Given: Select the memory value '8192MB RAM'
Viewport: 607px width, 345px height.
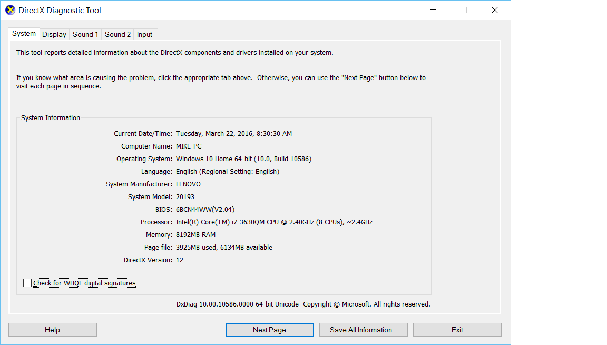Looking at the screenshot, I should [195, 235].
